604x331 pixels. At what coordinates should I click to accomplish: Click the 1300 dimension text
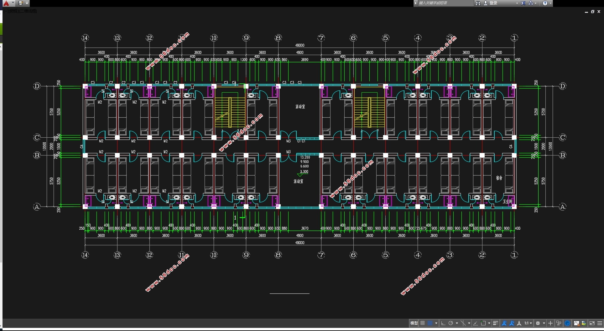coord(244,59)
